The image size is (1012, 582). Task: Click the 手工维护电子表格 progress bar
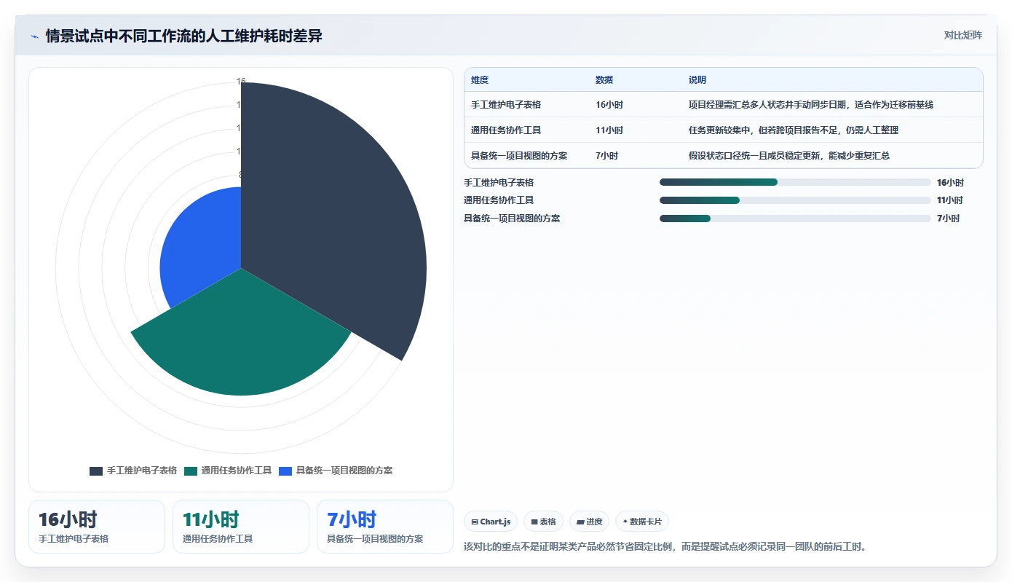[795, 182]
